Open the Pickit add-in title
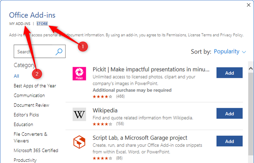The image size is (254, 163). tap(151, 69)
